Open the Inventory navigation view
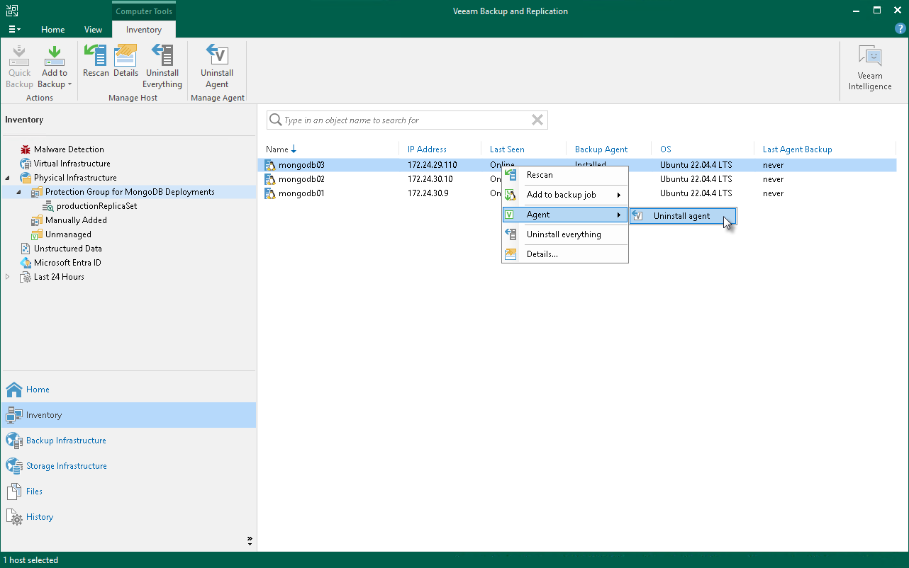The image size is (909, 568). [x=128, y=415]
